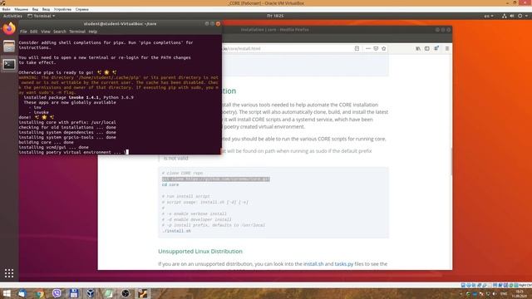Click the './install.sh' line in code block

point(176,231)
